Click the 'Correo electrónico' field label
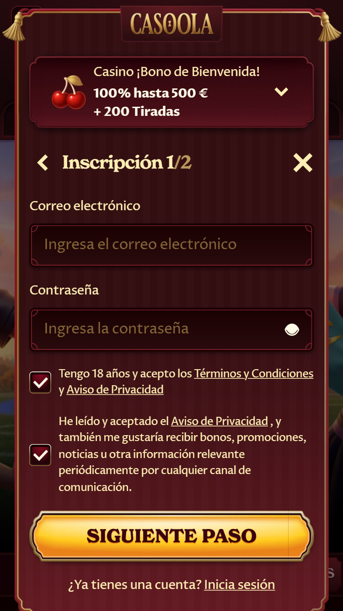 point(85,206)
